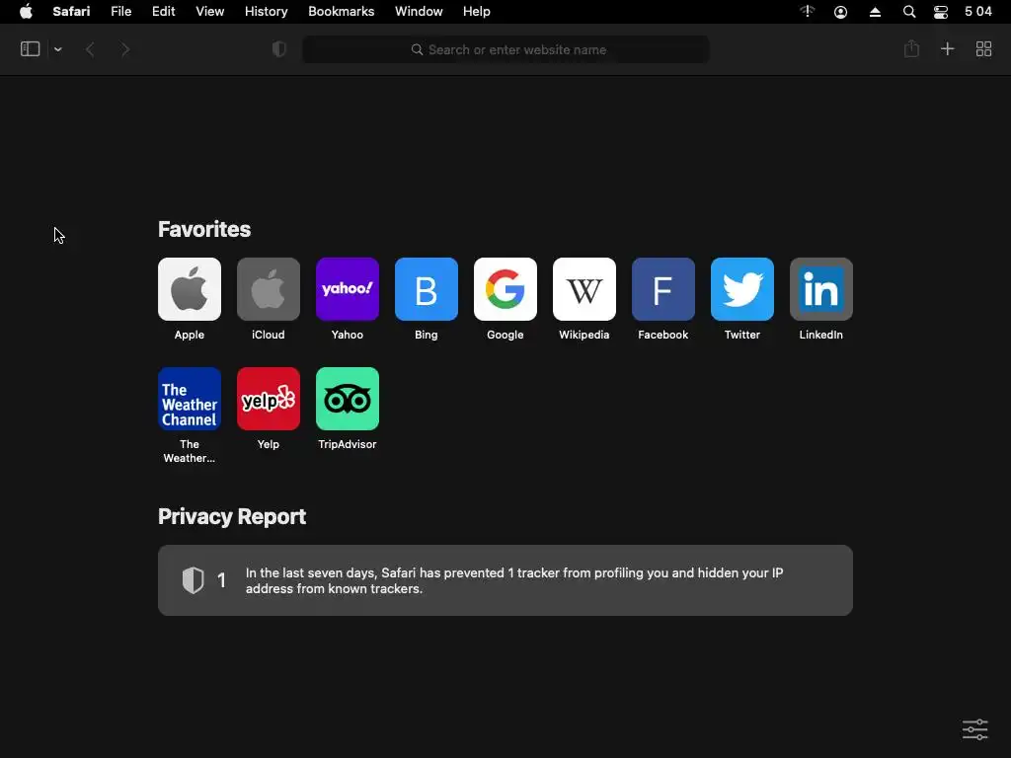Click the user account menu bar icon
Image resolution: width=1011 pixels, height=758 pixels.
(841, 12)
